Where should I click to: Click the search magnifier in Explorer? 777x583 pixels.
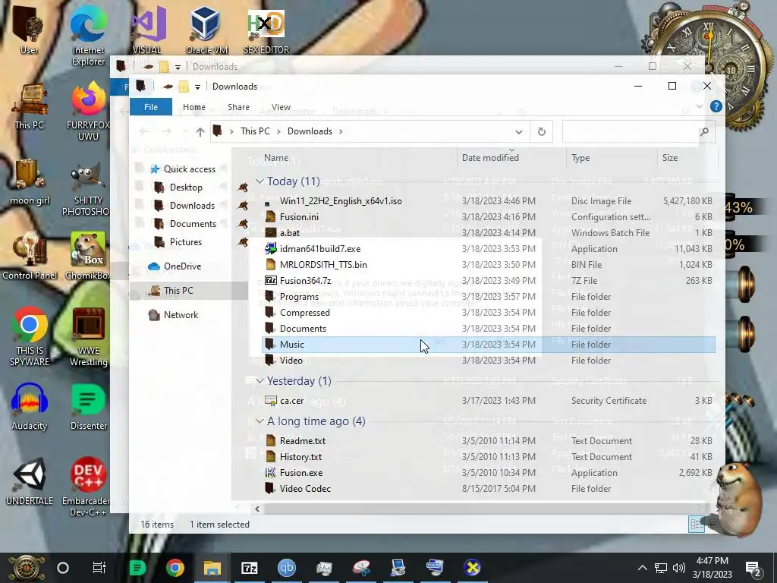coord(704,132)
